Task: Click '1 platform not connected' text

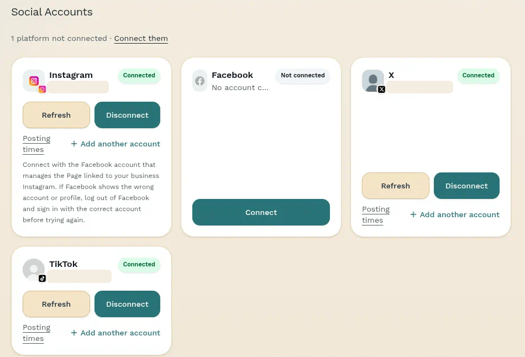Action: point(59,39)
